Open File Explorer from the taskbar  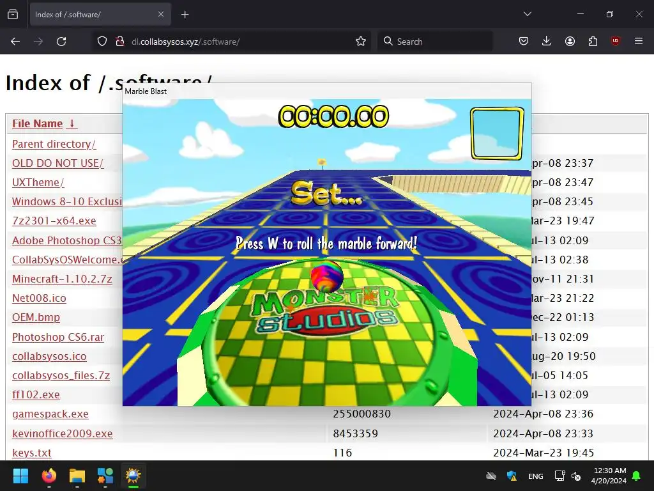(77, 476)
